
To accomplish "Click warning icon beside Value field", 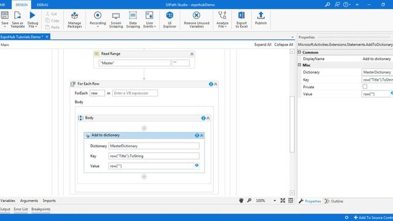I will (x=196, y=165).
